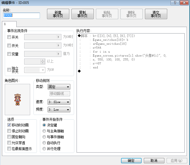Click the help question mark button
This screenshot has width=190, height=165.
click(x=175, y=3)
